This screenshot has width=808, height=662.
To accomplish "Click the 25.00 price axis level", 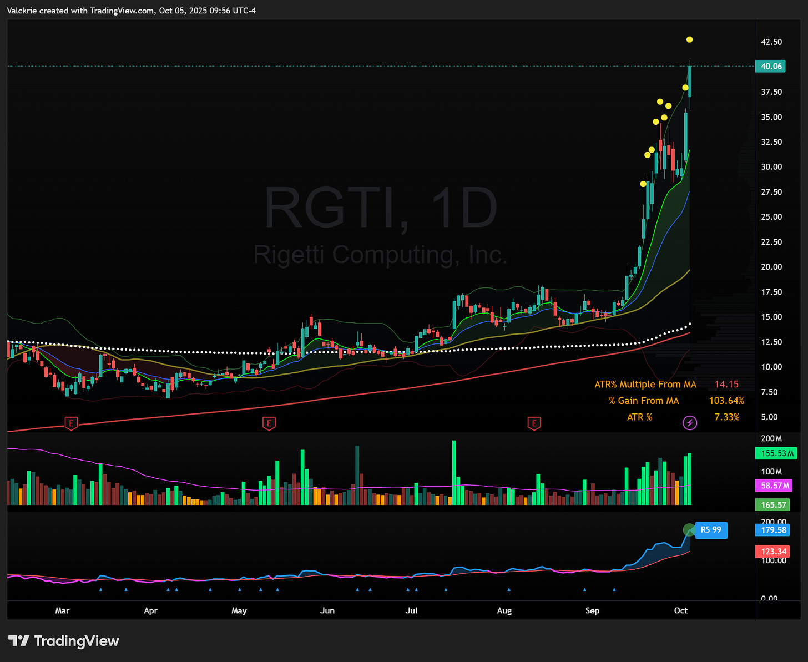I will (771, 217).
